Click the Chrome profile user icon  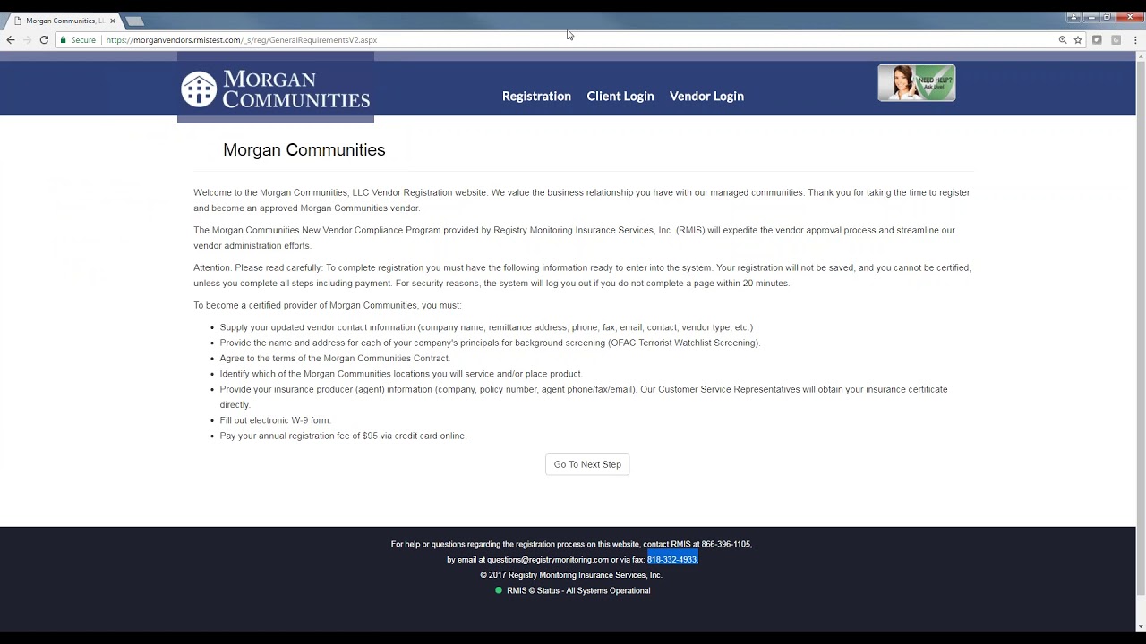click(1073, 17)
